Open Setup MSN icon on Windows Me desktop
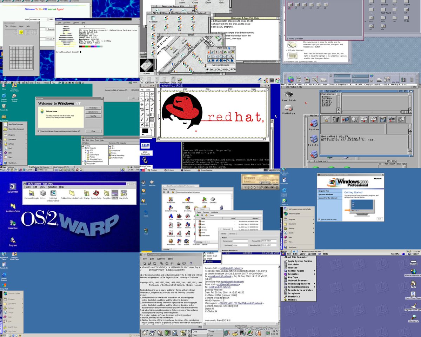The width and height of the screenshot is (421, 337). (4, 286)
